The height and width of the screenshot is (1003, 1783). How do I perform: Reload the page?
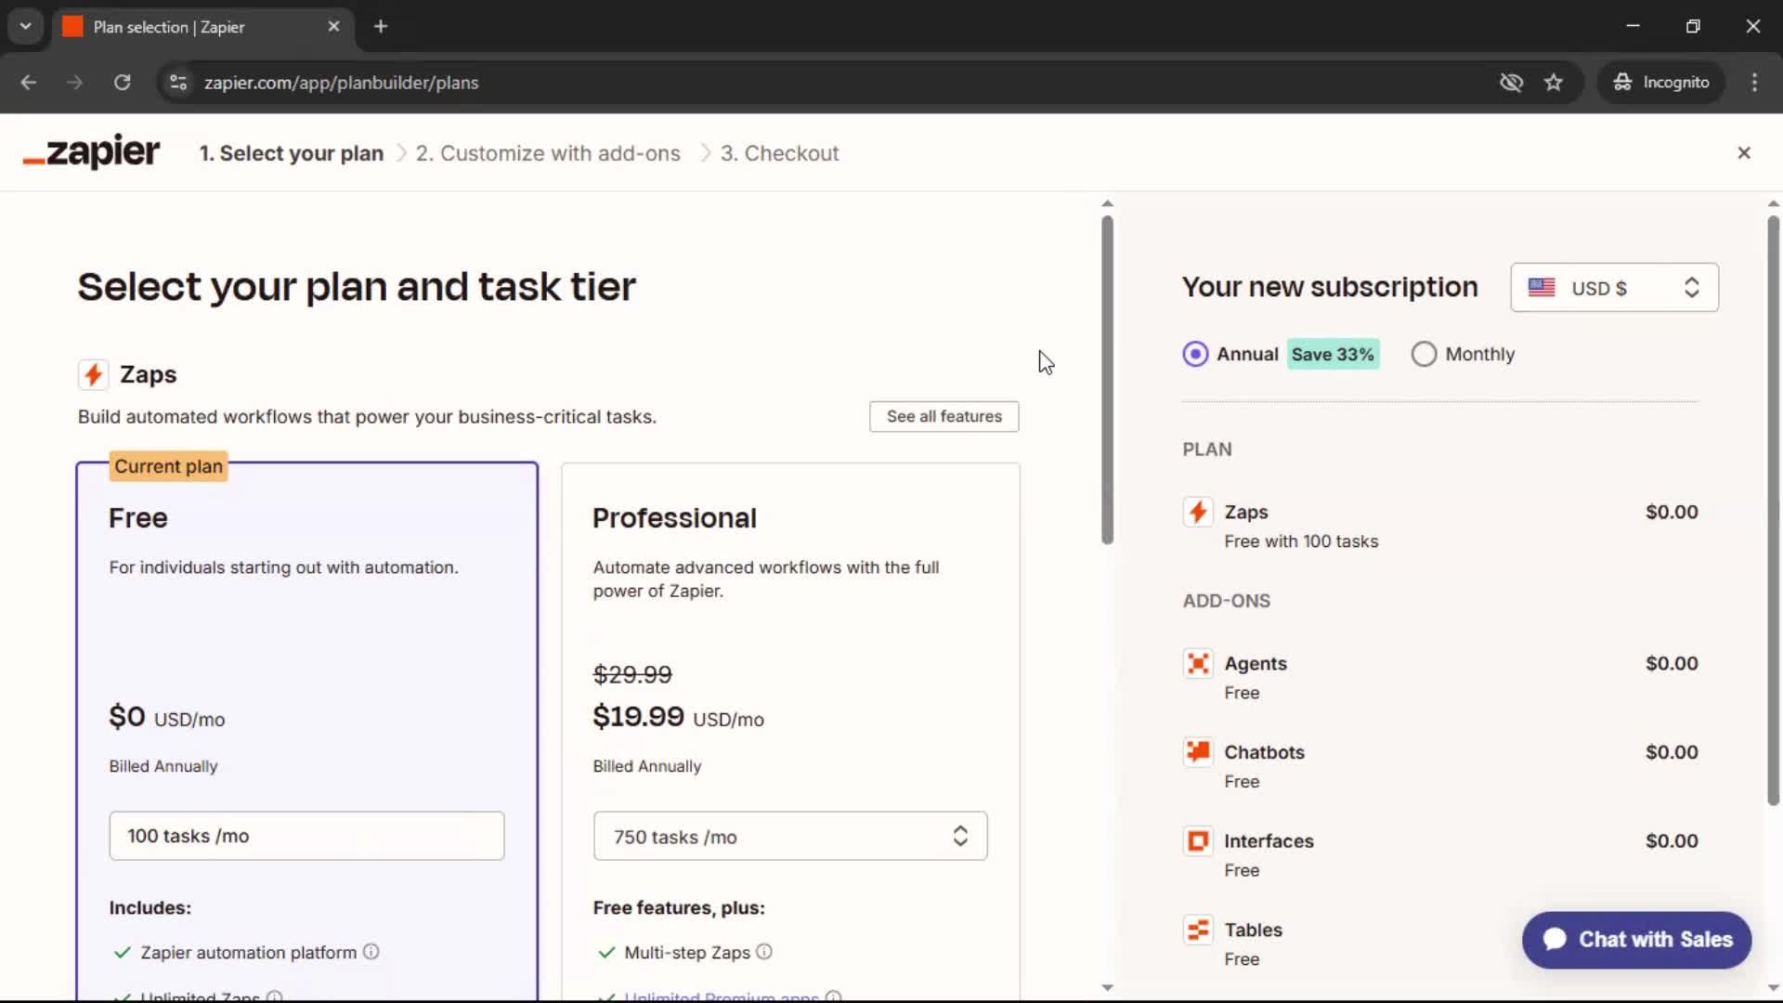tap(122, 83)
